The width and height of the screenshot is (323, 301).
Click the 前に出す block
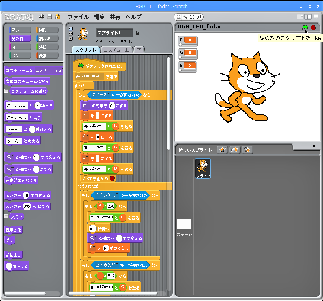coord(14,255)
